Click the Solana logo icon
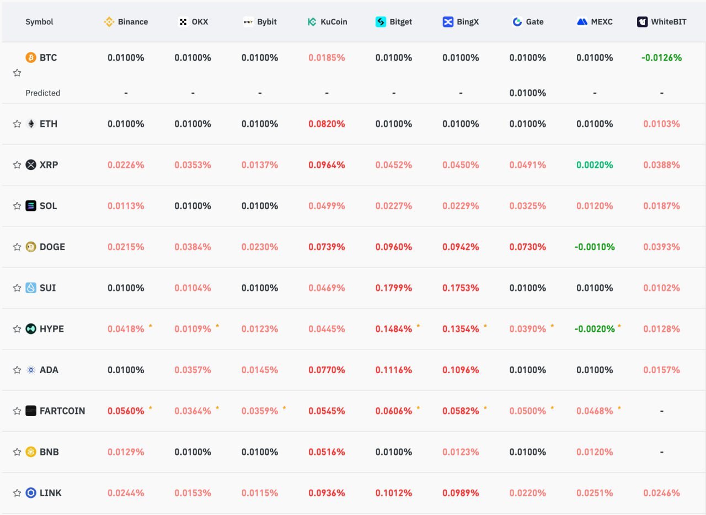The width and height of the screenshot is (706, 515). click(x=31, y=206)
